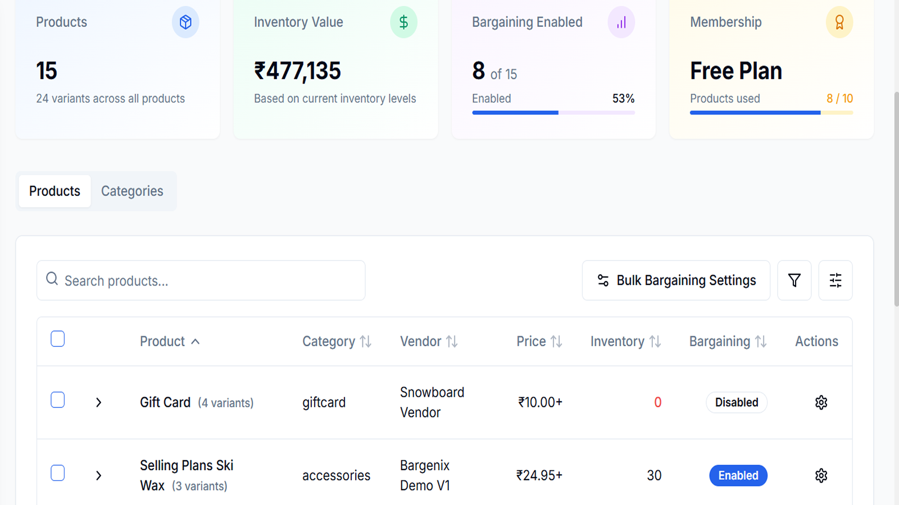Toggle the select-all checkbox in table header
The height and width of the screenshot is (505, 899).
point(57,339)
